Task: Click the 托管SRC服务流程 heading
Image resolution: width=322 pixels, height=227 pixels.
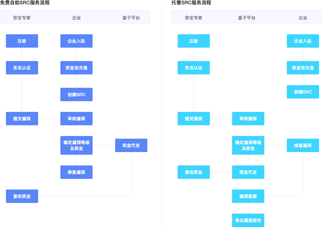Action: pyautogui.click(x=191, y=3)
